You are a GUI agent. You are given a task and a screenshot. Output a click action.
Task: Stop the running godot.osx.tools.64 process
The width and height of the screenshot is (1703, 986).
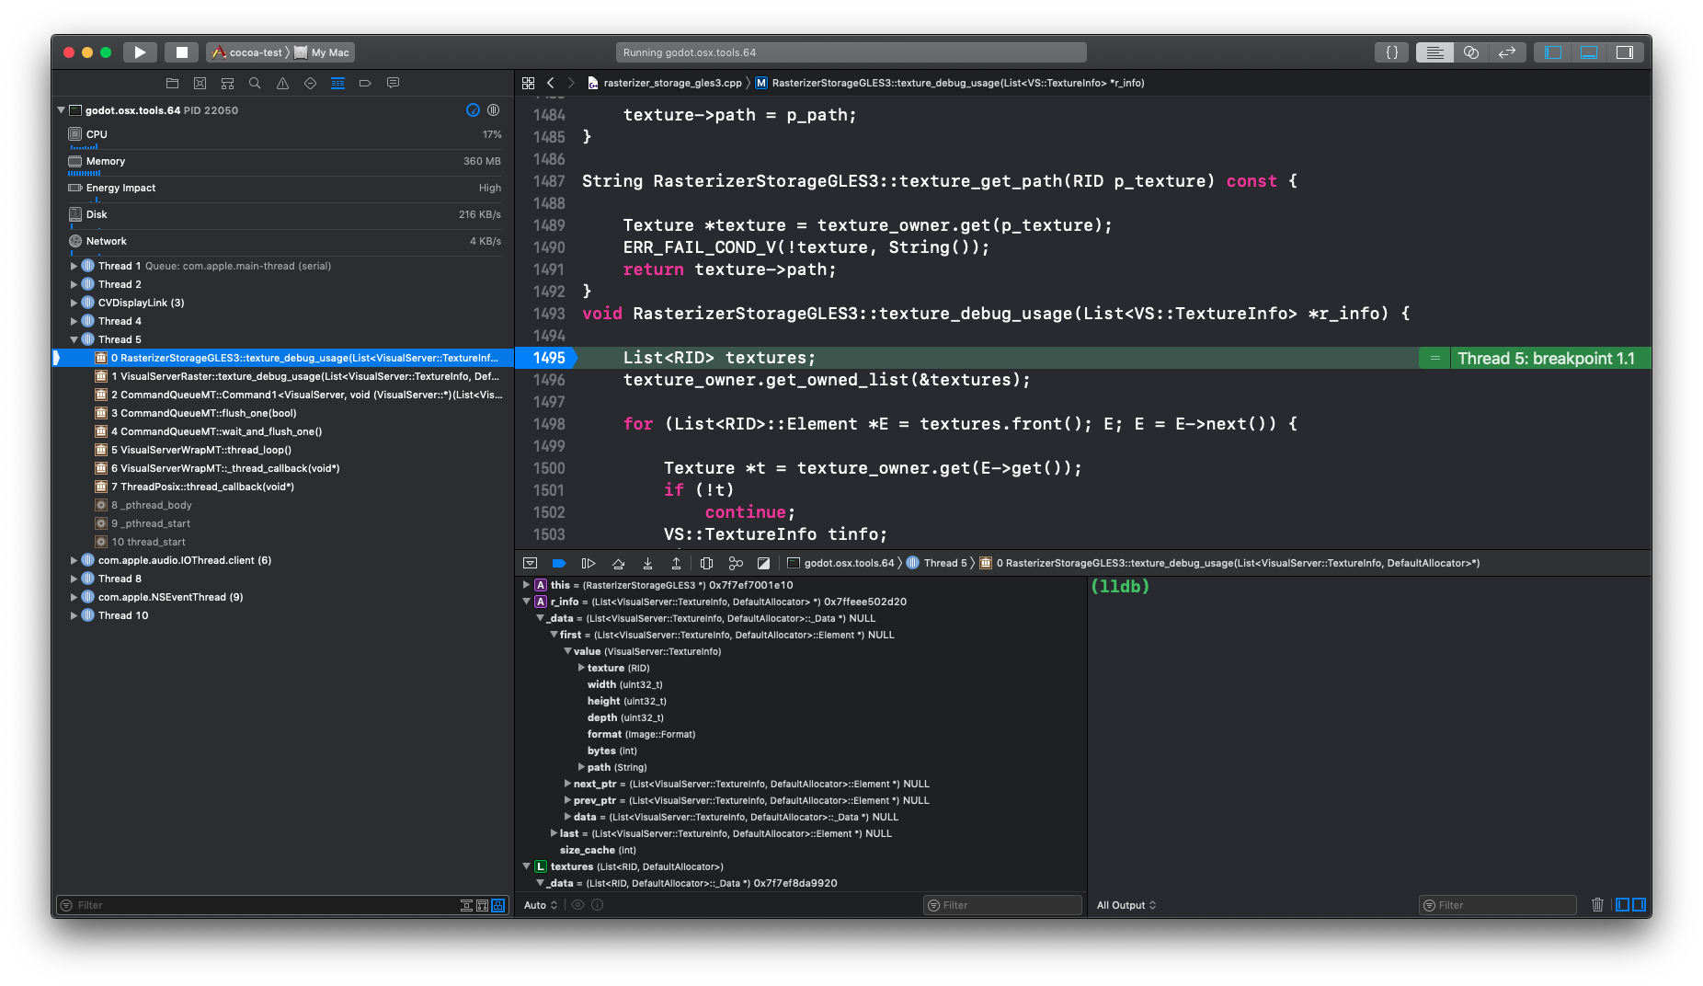(181, 52)
